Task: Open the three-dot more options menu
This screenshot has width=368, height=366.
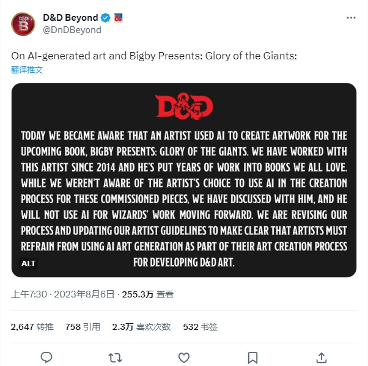Action: [x=351, y=18]
